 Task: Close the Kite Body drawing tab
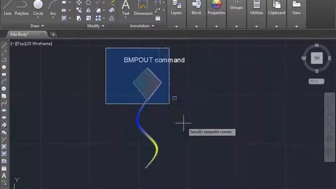(x=42, y=34)
